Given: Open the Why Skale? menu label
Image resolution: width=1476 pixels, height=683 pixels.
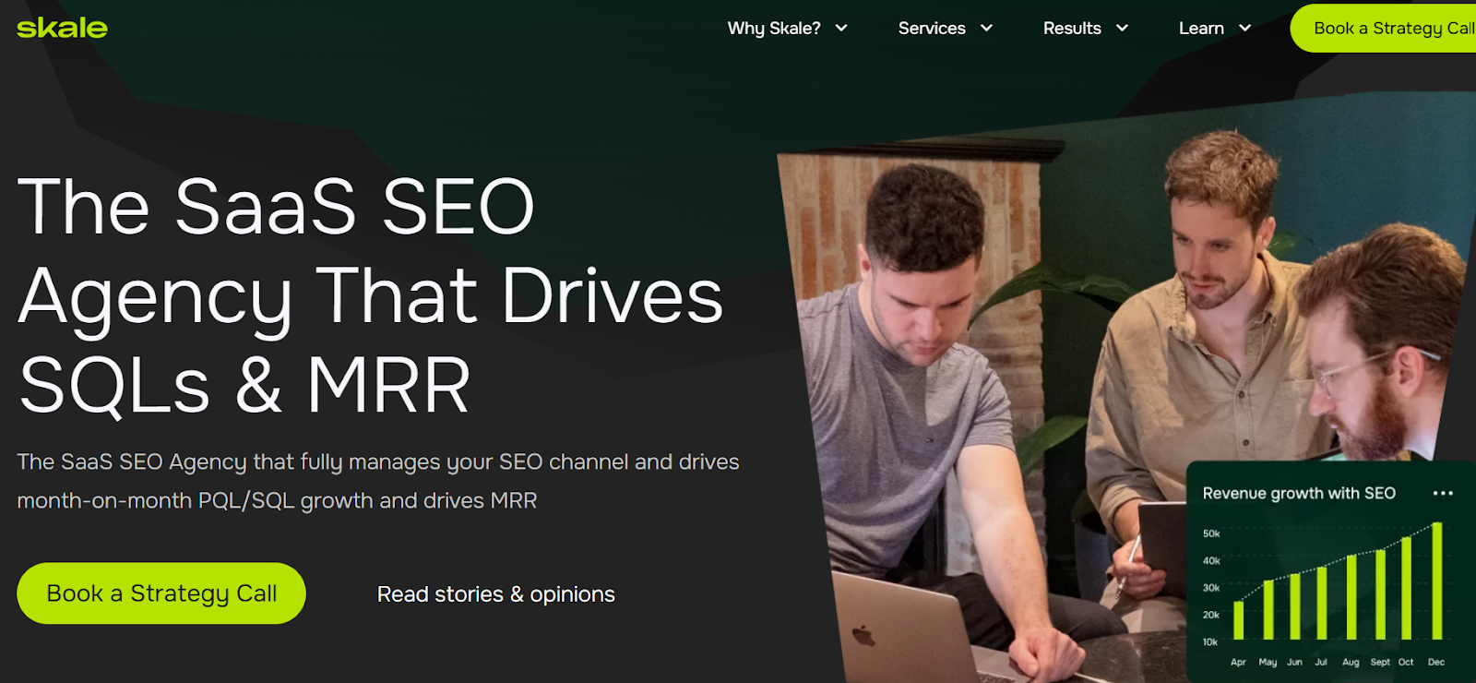Looking at the screenshot, I should (773, 29).
